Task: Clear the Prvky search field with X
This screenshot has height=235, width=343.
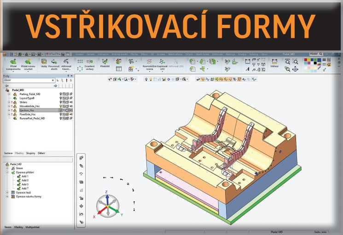Action: (53, 80)
